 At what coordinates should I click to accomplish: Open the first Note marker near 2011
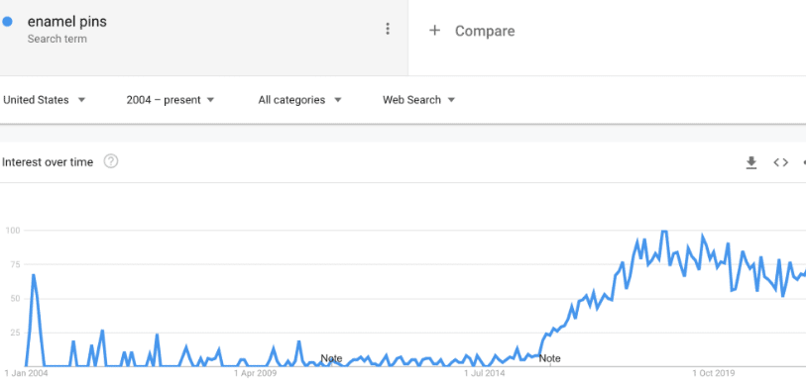pyautogui.click(x=331, y=358)
